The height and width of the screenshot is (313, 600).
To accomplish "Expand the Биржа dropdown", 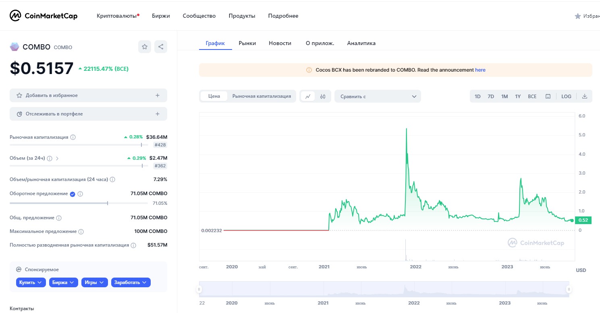I will (63, 282).
